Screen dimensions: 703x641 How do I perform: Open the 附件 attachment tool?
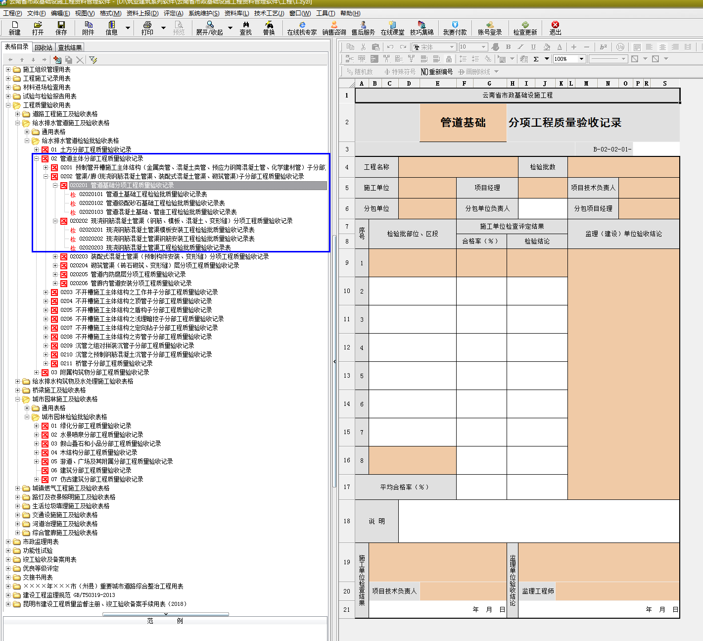pyautogui.click(x=89, y=28)
